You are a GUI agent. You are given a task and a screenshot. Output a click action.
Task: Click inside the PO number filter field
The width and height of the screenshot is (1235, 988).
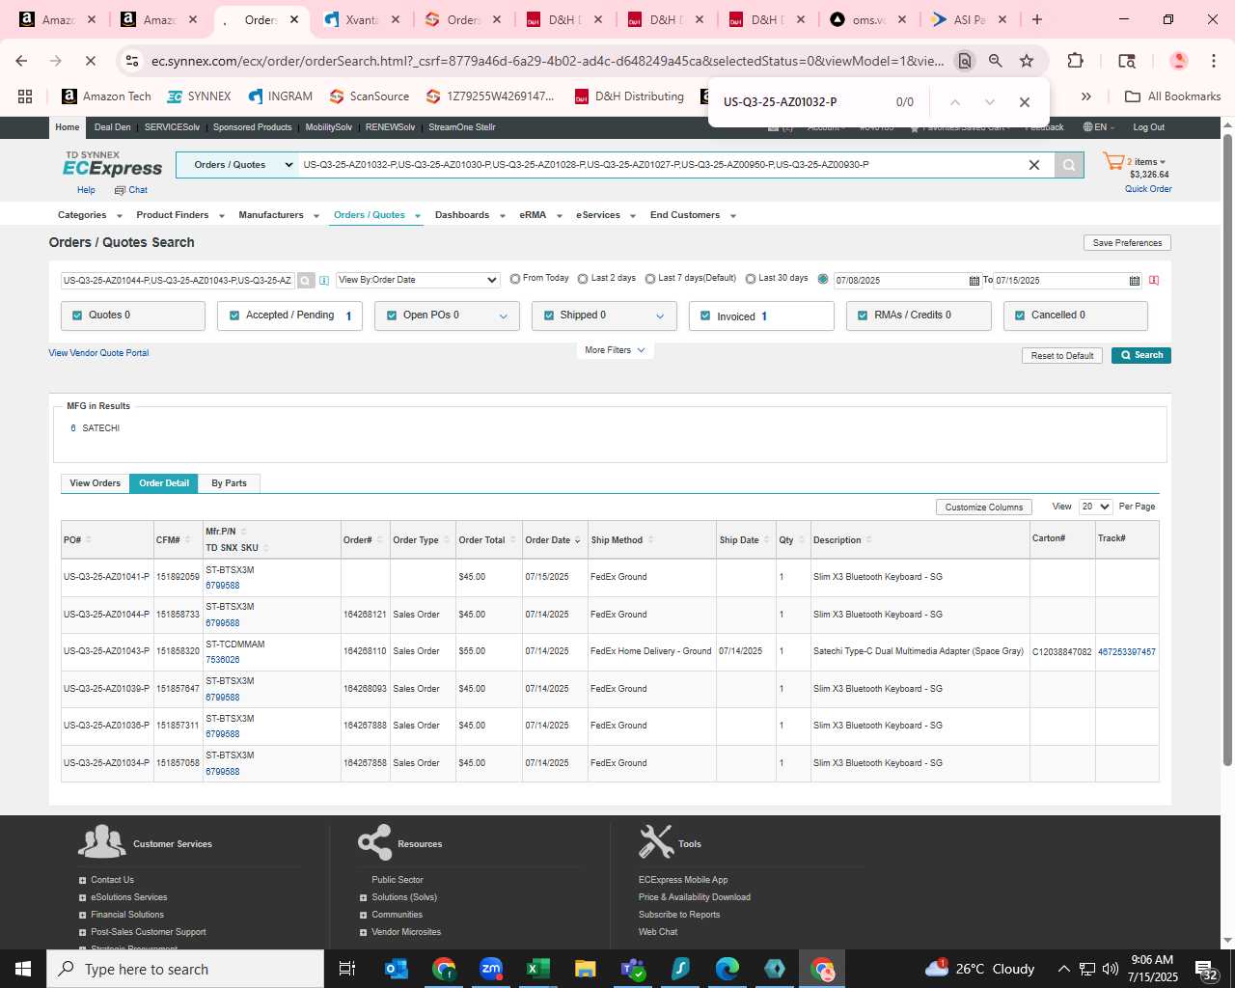pyautogui.click(x=178, y=281)
